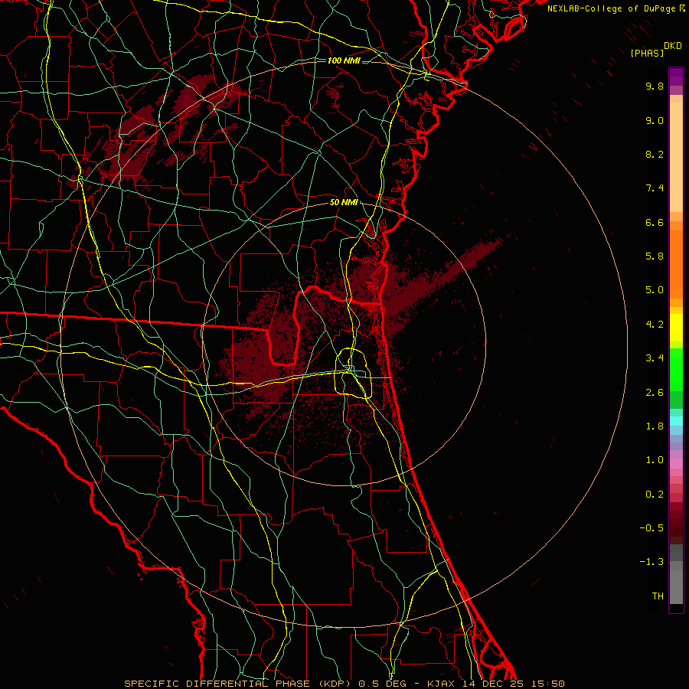Click the 0.2 value on the color scale
This screenshot has height=689, width=689.
click(x=655, y=495)
